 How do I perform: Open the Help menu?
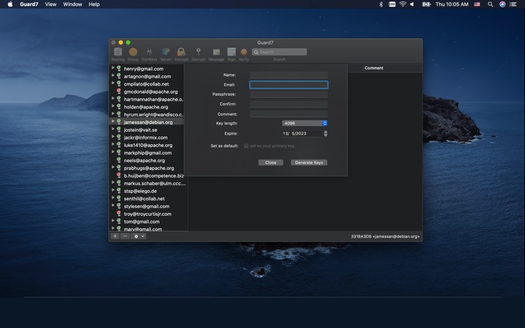pyautogui.click(x=94, y=5)
